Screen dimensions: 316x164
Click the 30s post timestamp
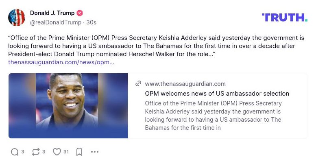pos(92,22)
